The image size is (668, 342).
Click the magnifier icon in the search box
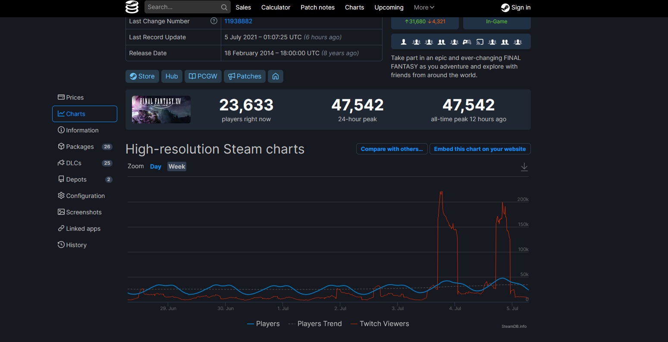[x=224, y=7]
